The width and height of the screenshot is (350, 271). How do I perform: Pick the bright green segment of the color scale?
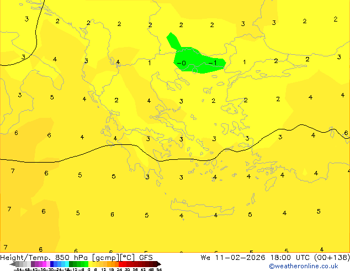click(x=86, y=264)
